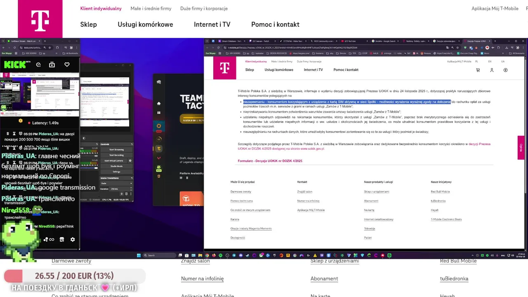The height and width of the screenshot is (297, 528).
Task: Click the virtual camera settings gear in OBS
Action: tap(130, 160)
